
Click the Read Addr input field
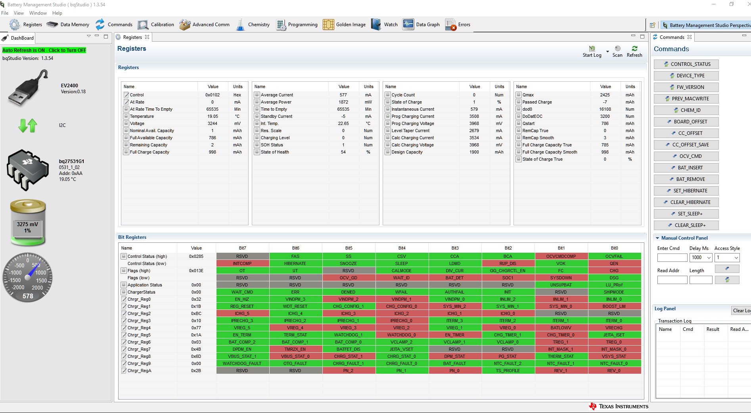[x=672, y=280]
